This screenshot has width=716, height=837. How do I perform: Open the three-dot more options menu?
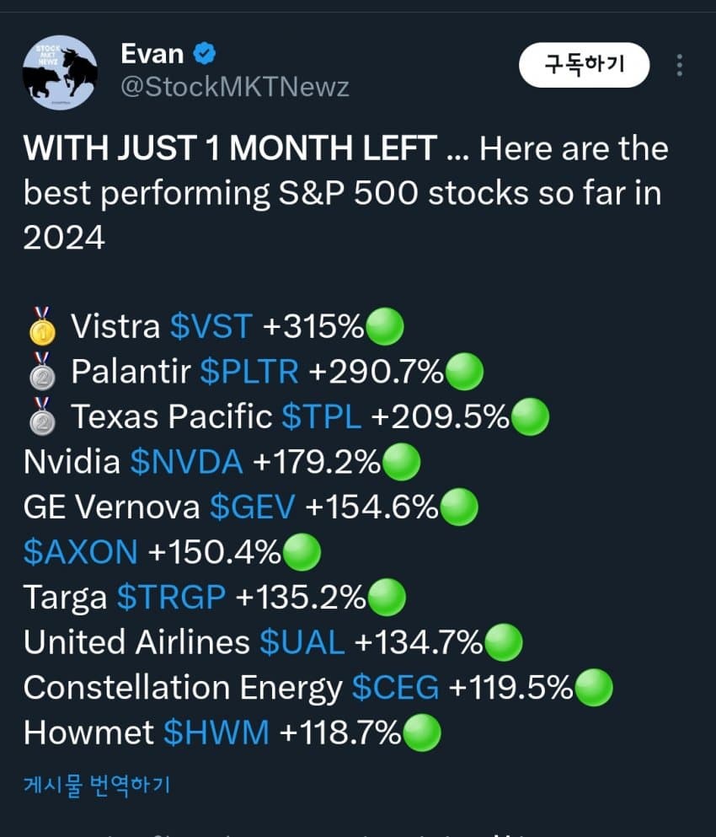(679, 65)
